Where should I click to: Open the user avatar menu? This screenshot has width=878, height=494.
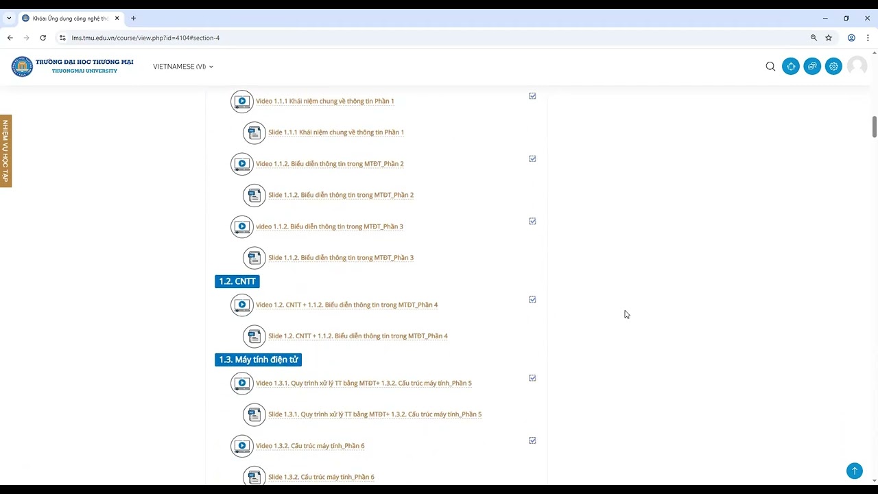pyautogui.click(x=857, y=67)
